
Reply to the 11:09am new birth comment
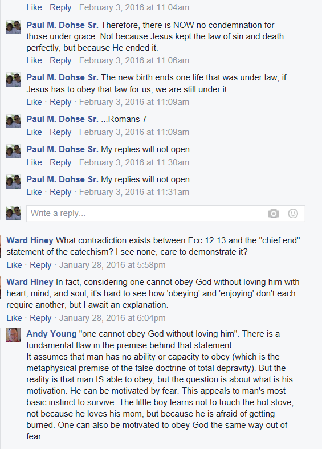(60, 102)
